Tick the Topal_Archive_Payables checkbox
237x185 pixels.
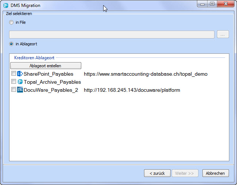13,82
